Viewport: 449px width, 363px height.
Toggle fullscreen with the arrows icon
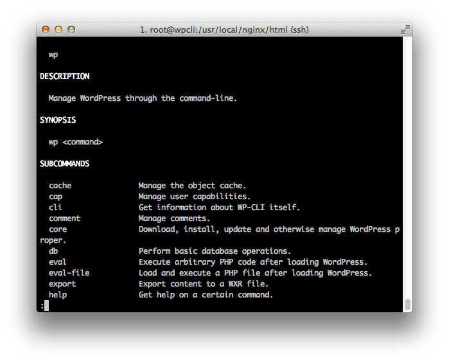click(x=405, y=30)
